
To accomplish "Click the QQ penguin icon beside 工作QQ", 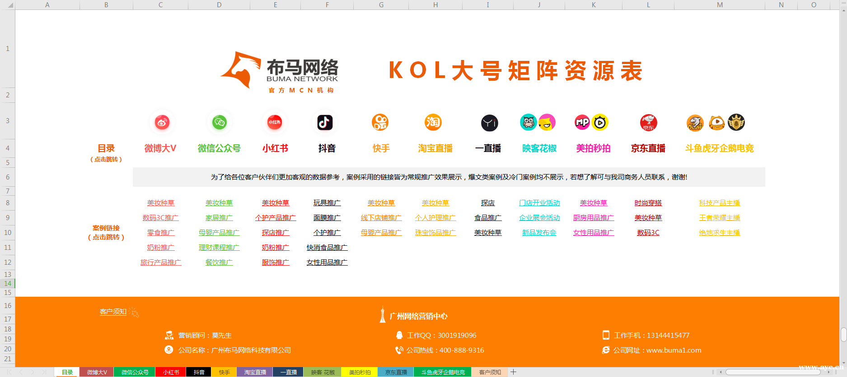I will 399,335.
